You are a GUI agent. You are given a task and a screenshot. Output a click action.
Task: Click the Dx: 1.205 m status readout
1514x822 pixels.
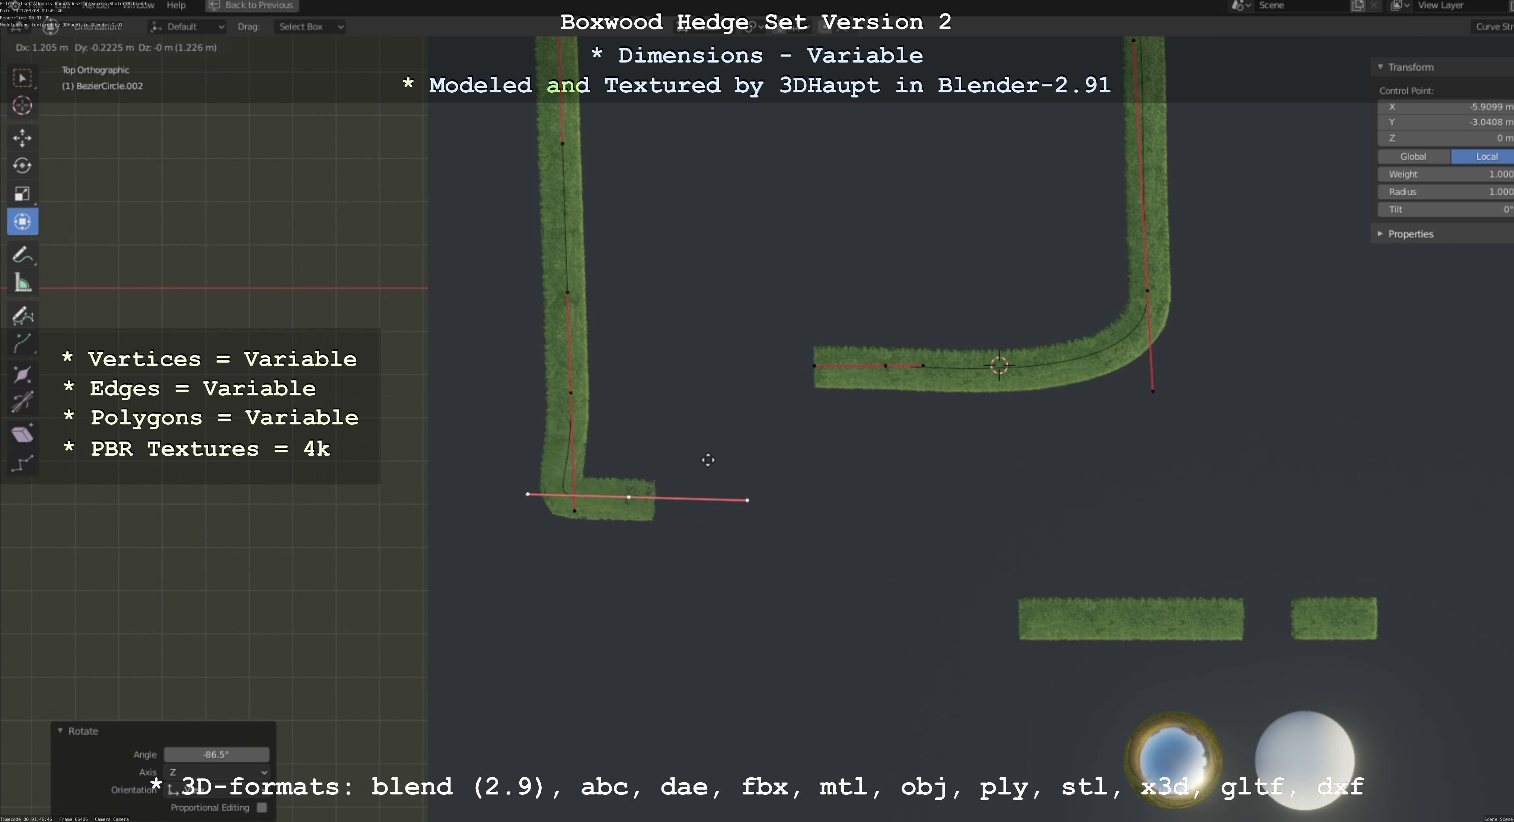(42, 48)
